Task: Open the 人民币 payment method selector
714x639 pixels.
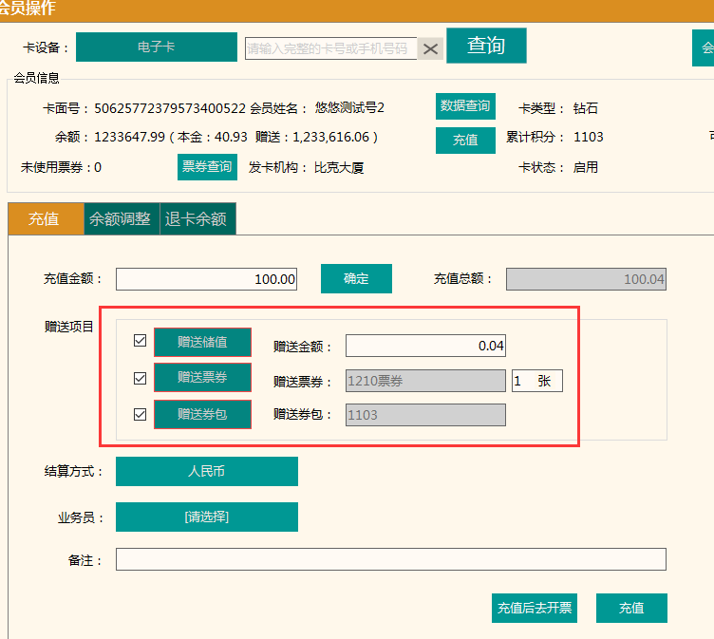Action: click(206, 471)
